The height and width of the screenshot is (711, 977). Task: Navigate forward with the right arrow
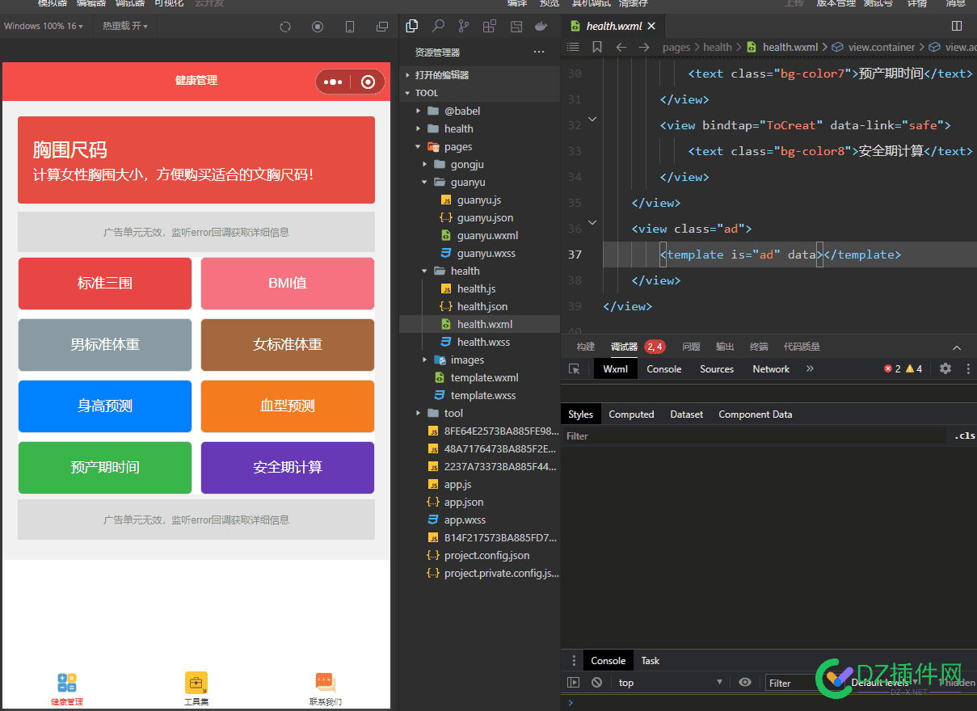pyautogui.click(x=643, y=47)
